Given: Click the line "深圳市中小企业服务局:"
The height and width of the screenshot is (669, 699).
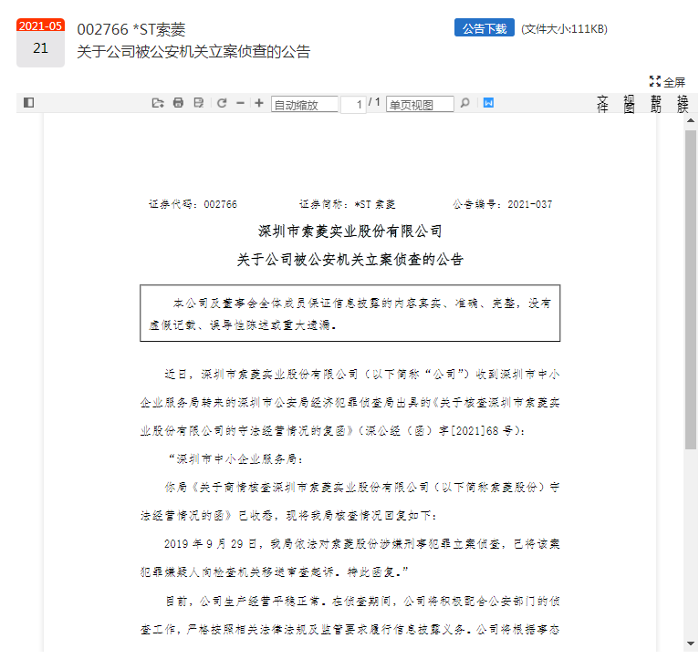Looking at the screenshot, I should [235, 458].
